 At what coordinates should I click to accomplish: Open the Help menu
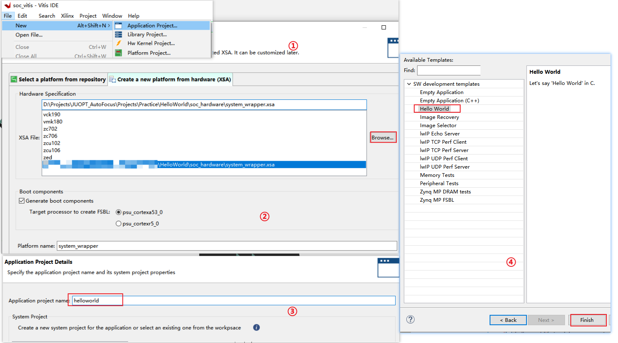pyautogui.click(x=133, y=16)
